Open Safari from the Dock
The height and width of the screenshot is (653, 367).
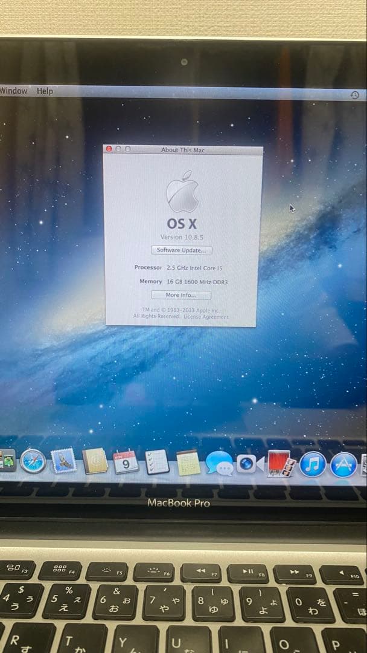33,461
